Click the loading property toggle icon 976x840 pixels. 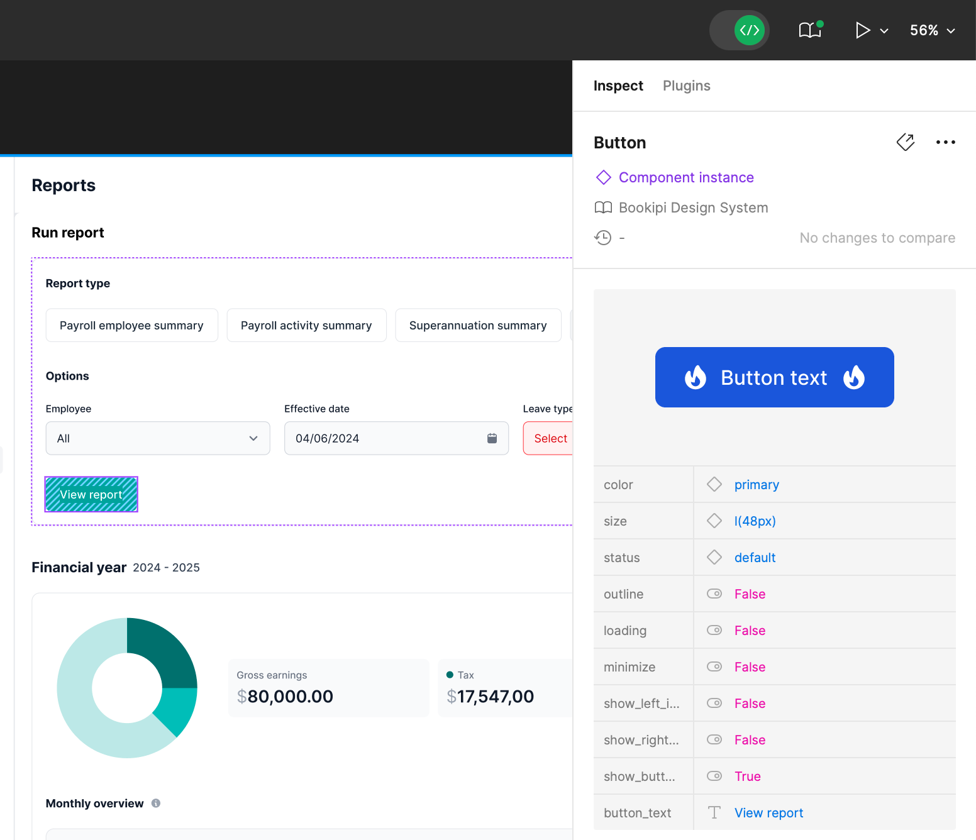point(714,630)
